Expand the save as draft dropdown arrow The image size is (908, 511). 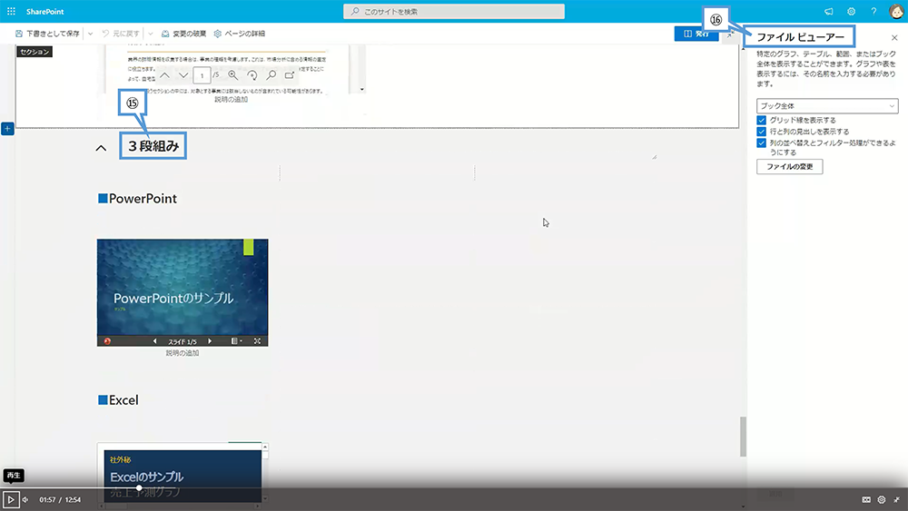point(90,34)
